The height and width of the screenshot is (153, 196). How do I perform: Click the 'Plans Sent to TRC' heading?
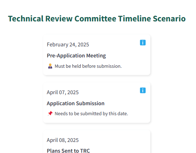68,151
